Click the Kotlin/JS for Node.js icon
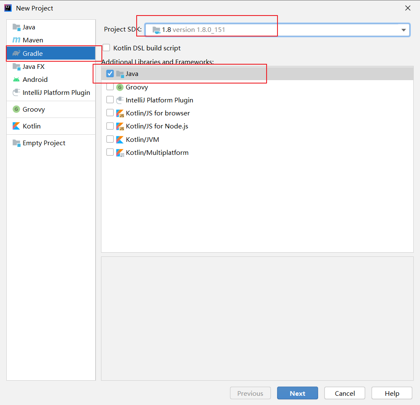This screenshot has width=420, height=405. (120, 126)
